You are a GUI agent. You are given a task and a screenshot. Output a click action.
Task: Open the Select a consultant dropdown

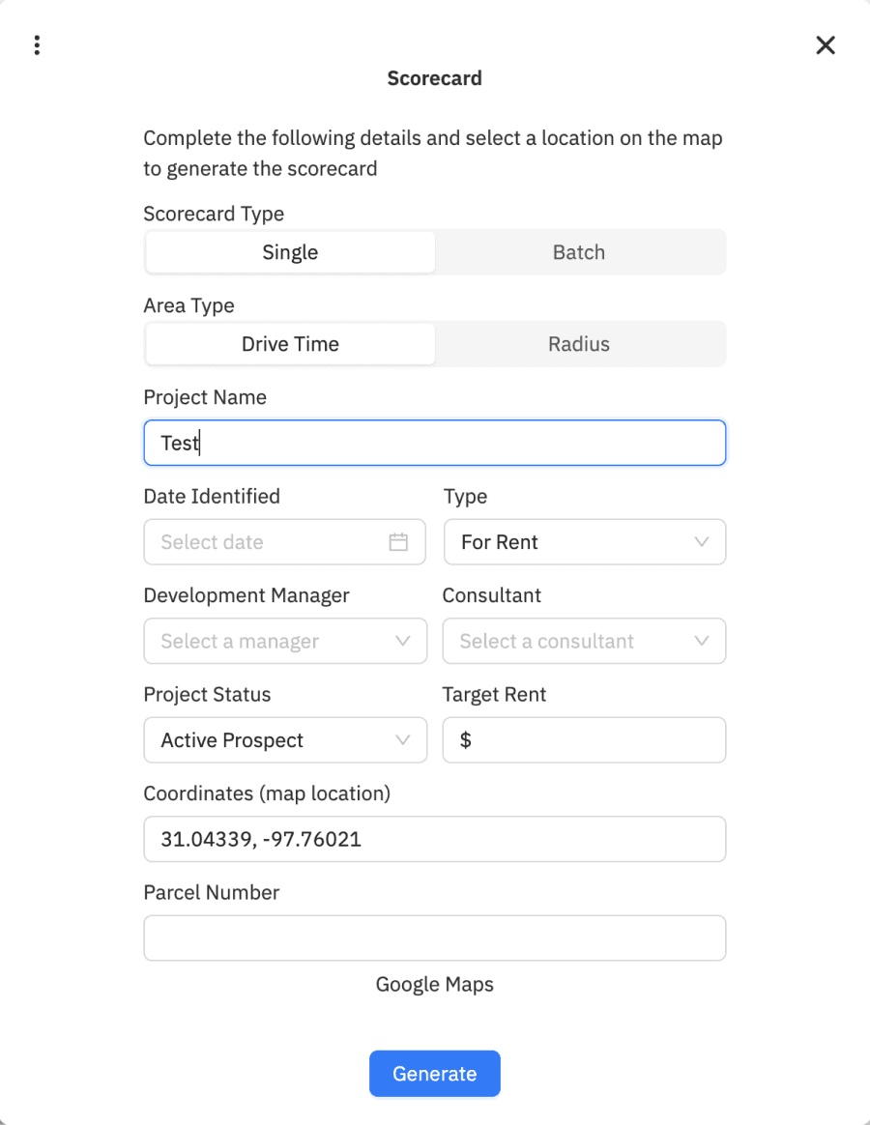584,641
